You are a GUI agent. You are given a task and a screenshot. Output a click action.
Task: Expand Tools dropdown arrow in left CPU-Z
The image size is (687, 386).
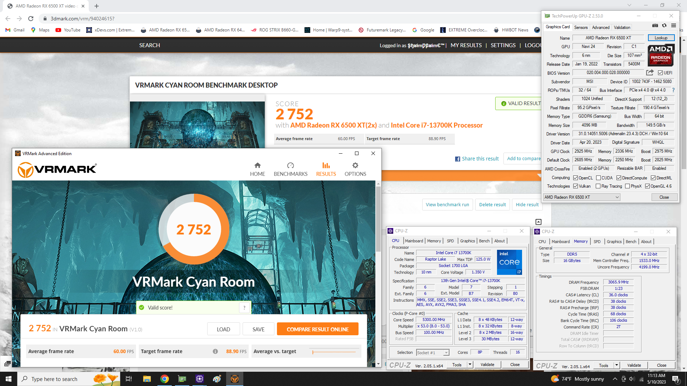pyautogui.click(x=470, y=365)
